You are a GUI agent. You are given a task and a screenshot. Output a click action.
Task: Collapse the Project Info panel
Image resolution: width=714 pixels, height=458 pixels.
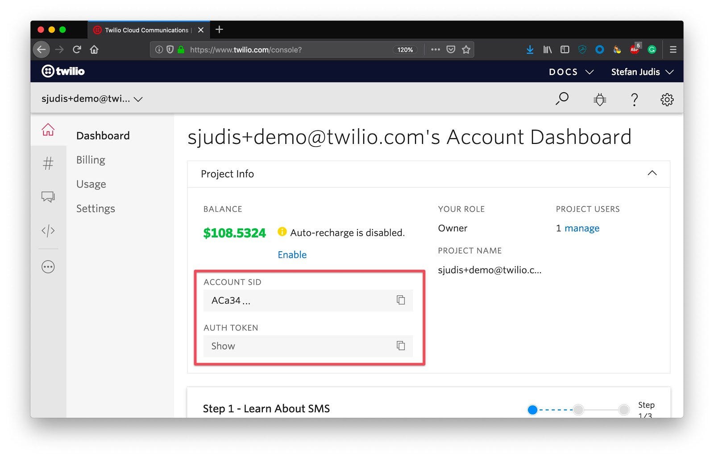652,173
